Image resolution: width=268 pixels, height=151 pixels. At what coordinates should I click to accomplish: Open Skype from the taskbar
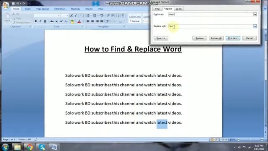[x=42, y=147]
